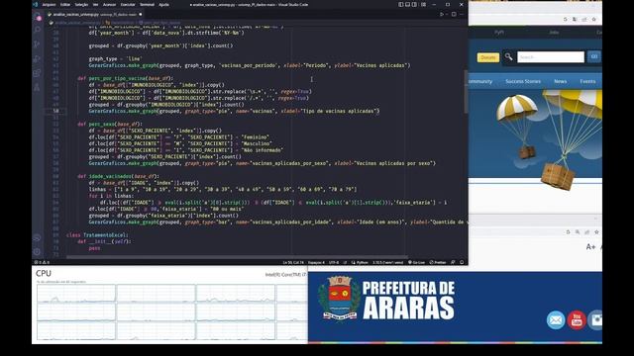Click the YouTube icon on Prefeitura banner
Screen dimensions: 634x356
[577, 319]
